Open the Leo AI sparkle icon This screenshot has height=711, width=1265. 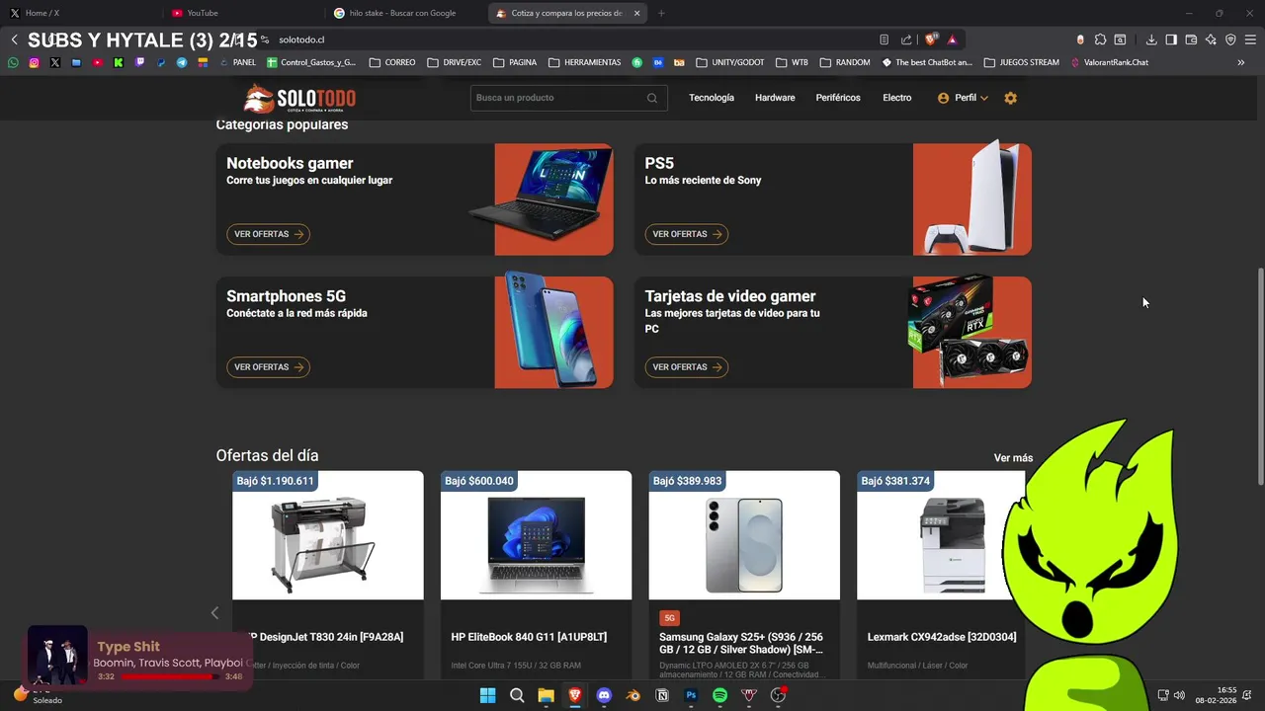[x=1211, y=39]
